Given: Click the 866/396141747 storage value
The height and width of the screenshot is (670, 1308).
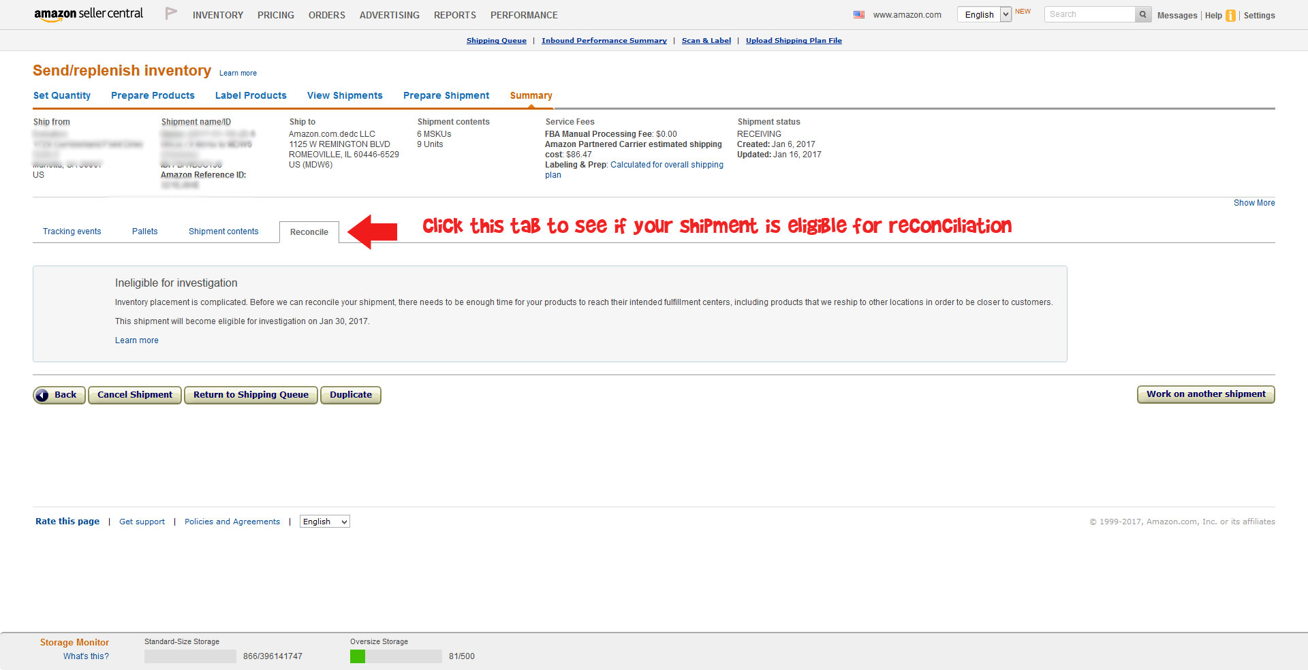Looking at the screenshot, I should (272, 656).
